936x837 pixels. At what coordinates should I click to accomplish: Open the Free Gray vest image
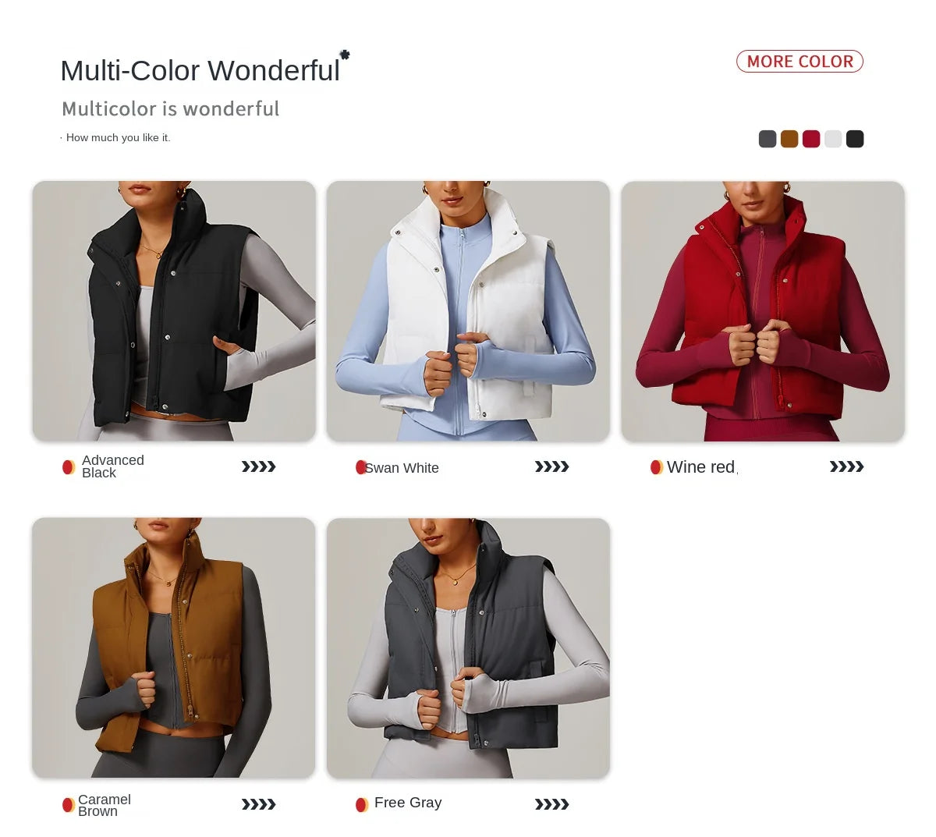(x=468, y=647)
